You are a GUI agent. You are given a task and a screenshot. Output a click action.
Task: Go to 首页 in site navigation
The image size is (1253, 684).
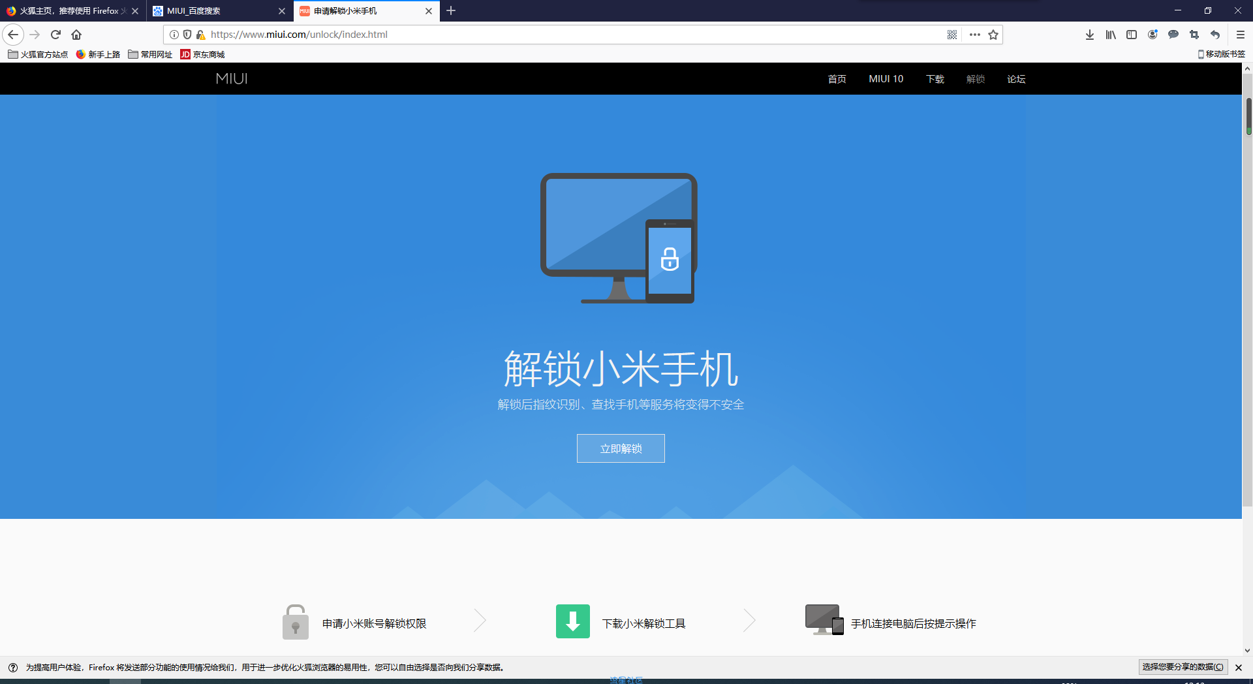[837, 79]
